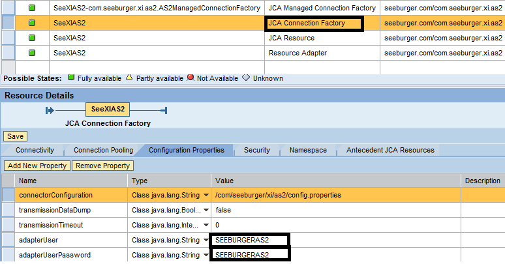Screen dimensions: 505x264
Task: Open type dropdown for adapterUserPassword
Action: (206, 255)
